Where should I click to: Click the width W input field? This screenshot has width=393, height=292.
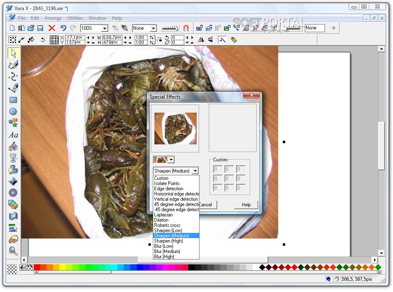click(112, 37)
